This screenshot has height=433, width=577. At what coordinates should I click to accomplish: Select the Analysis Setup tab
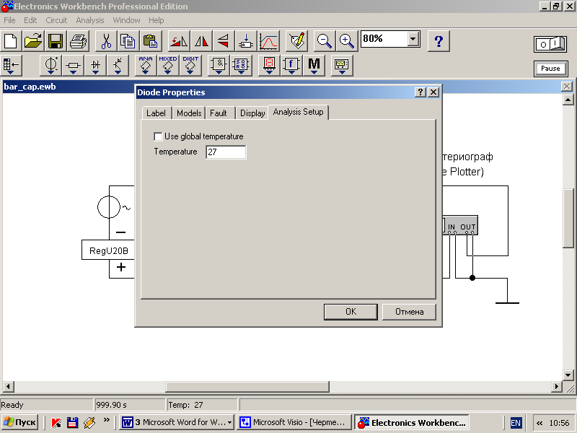pos(298,112)
